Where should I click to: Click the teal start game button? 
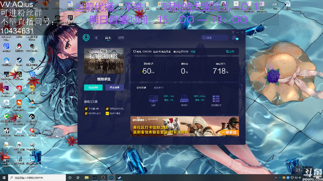93,87
